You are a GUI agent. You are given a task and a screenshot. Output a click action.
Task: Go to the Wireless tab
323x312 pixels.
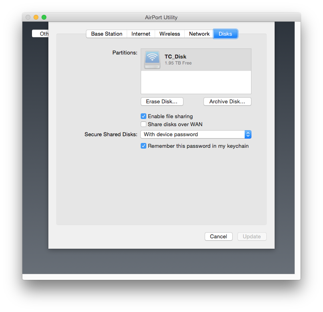tap(169, 34)
